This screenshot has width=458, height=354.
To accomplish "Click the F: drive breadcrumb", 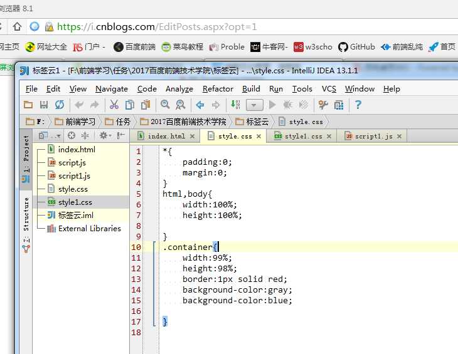I will tap(35, 122).
